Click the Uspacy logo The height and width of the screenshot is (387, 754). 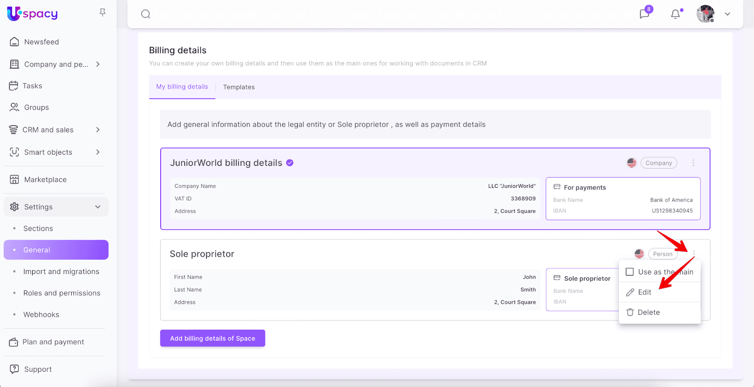[33, 14]
